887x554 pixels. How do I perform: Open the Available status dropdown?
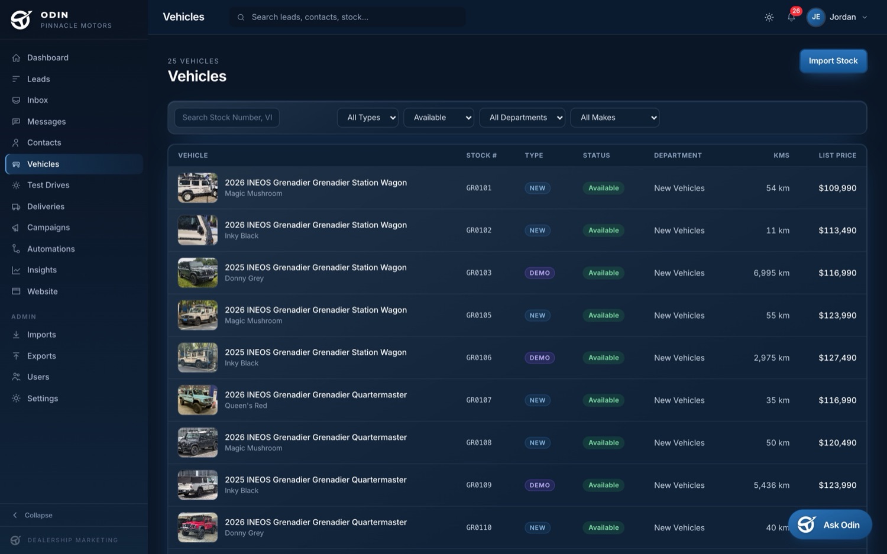pos(439,118)
